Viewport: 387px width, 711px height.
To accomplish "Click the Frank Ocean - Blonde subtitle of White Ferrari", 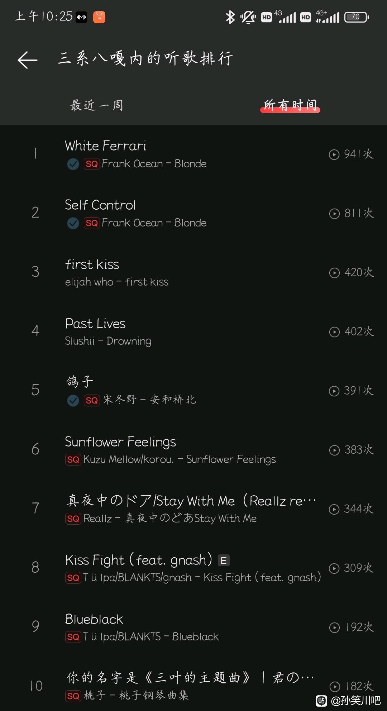I will click(x=154, y=164).
